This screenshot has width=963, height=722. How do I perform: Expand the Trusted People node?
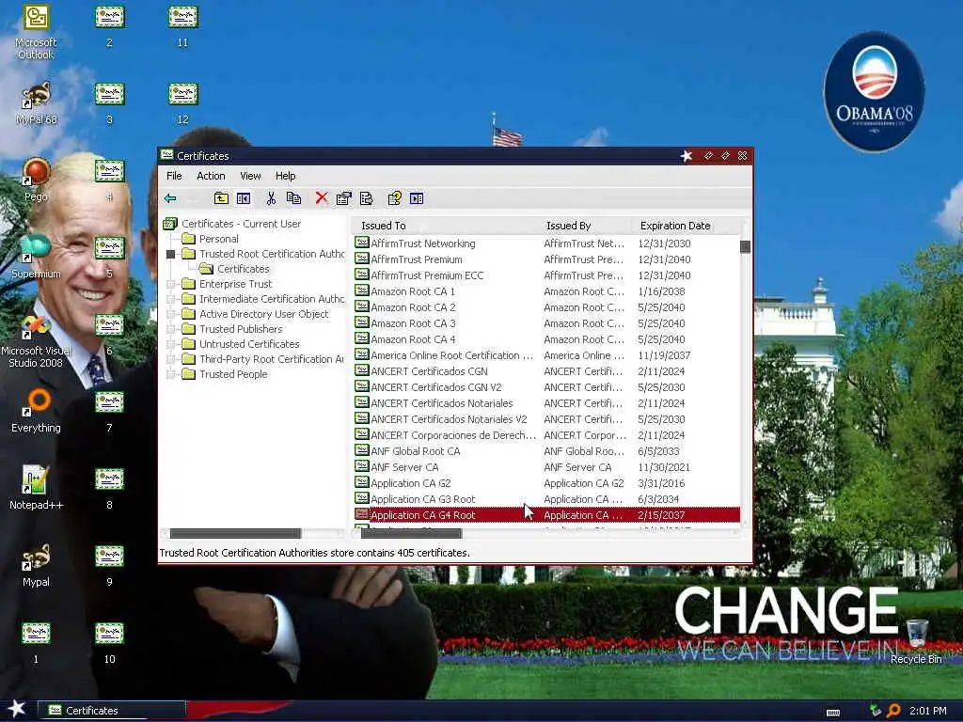tap(171, 374)
